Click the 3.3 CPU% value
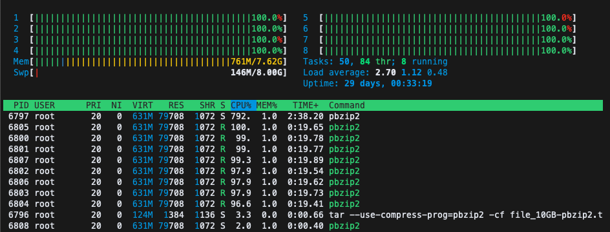This screenshot has width=610, height=232. [x=243, y=215]
